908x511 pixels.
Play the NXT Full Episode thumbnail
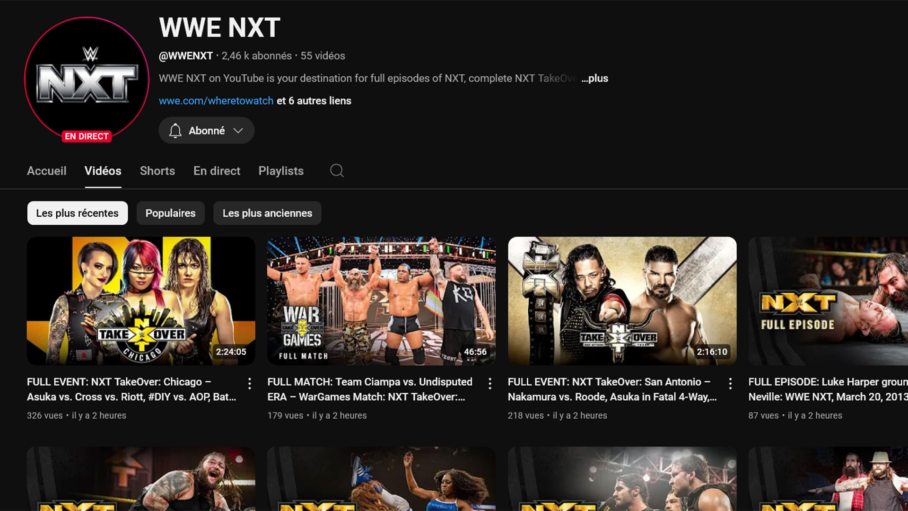(828, 301)
